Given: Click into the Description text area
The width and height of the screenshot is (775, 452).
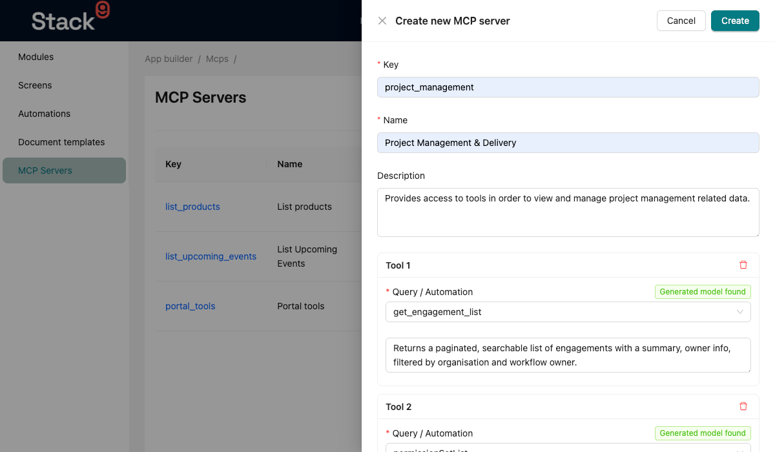Looking at the screenshot, I should point(568,212).
